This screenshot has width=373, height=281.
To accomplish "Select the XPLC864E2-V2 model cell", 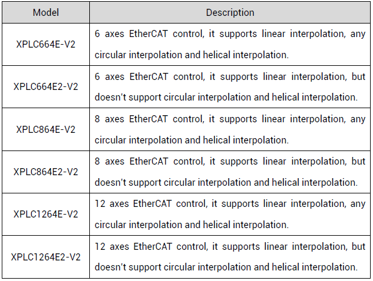I will pos(46,172).
